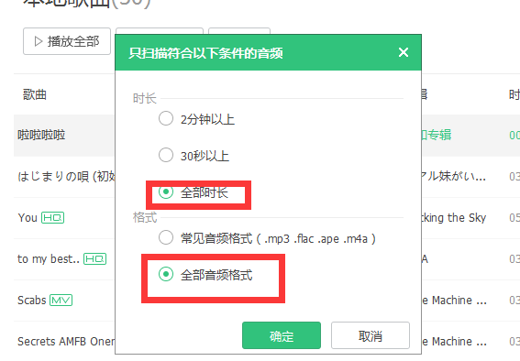Select the song You in the list

tap(28, 217)
